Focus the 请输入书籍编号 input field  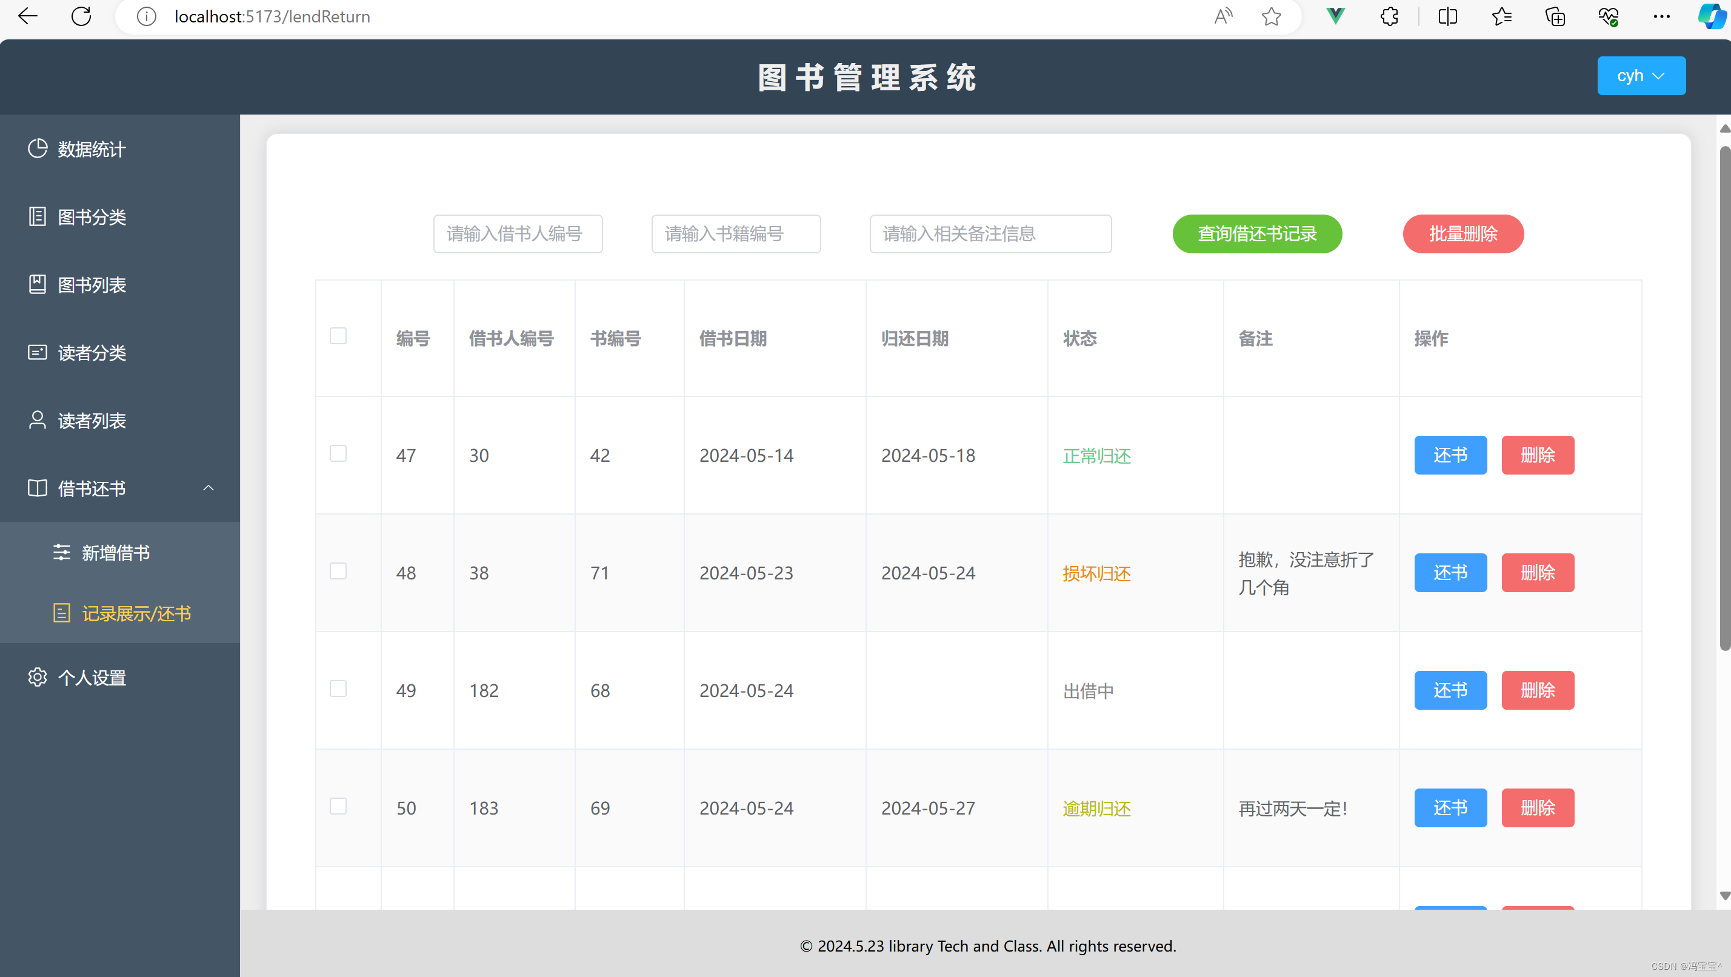(x=736, y=234)
